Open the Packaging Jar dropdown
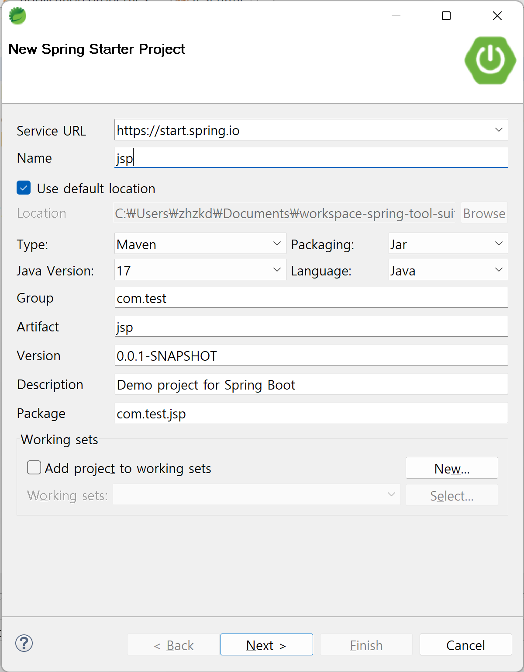The width and height of the screenshot is (524, 672). pos(448,244)
